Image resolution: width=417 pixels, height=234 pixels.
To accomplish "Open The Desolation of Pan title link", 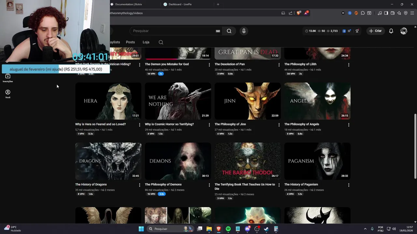I will (x=230, y=64).
